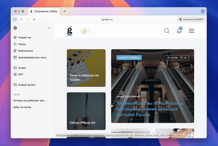Open Codex from the sidebar

[20, 68]
